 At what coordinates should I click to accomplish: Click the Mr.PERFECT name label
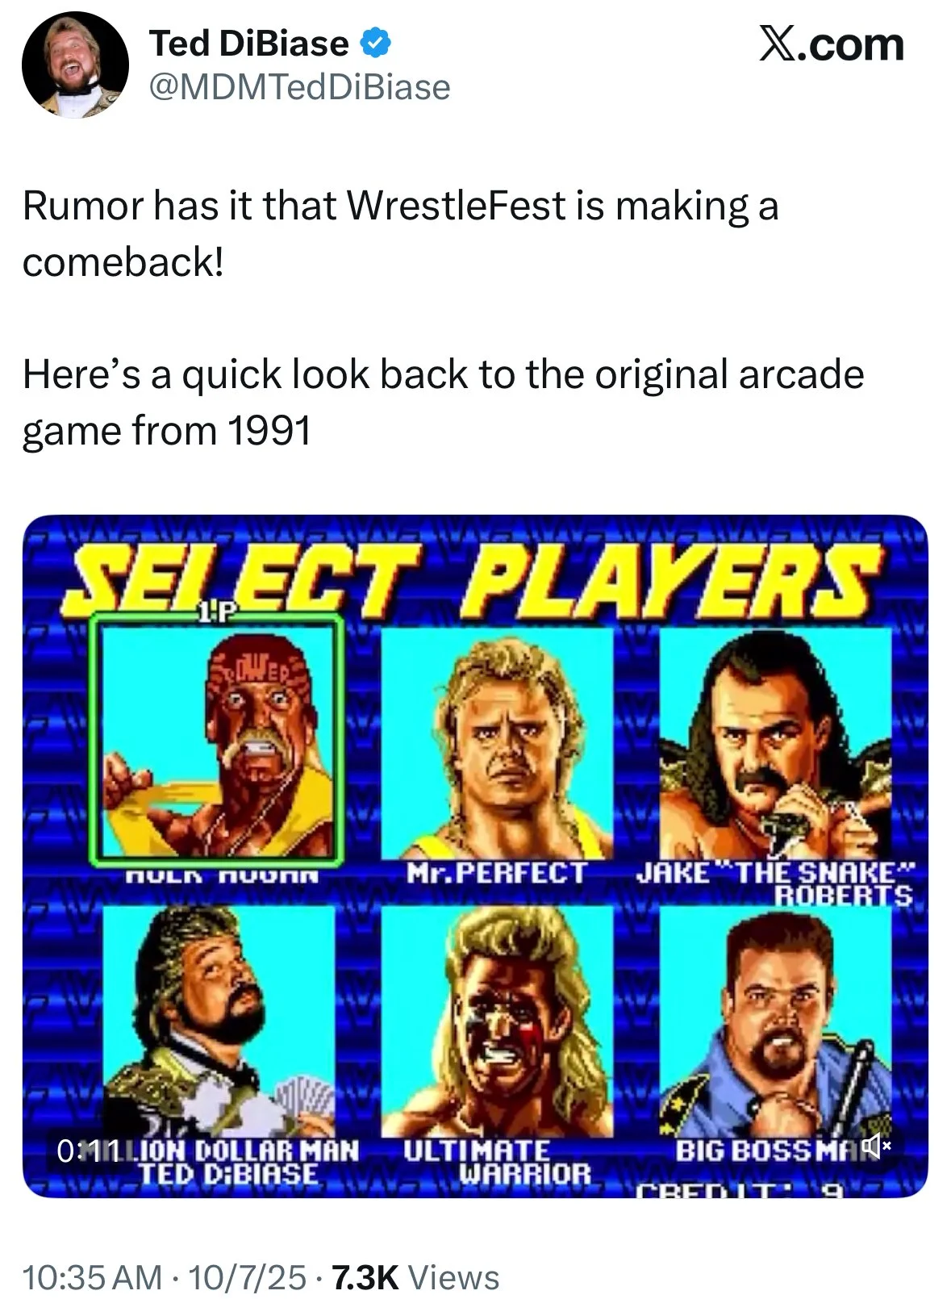pos(497,873)
